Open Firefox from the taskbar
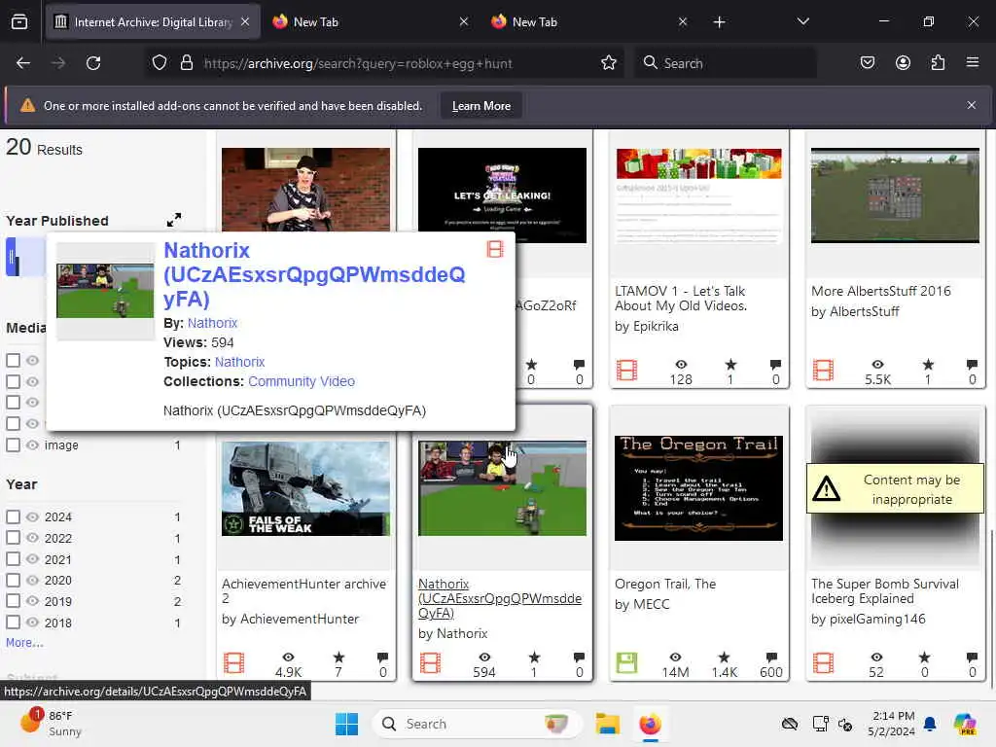 point(650,724)
